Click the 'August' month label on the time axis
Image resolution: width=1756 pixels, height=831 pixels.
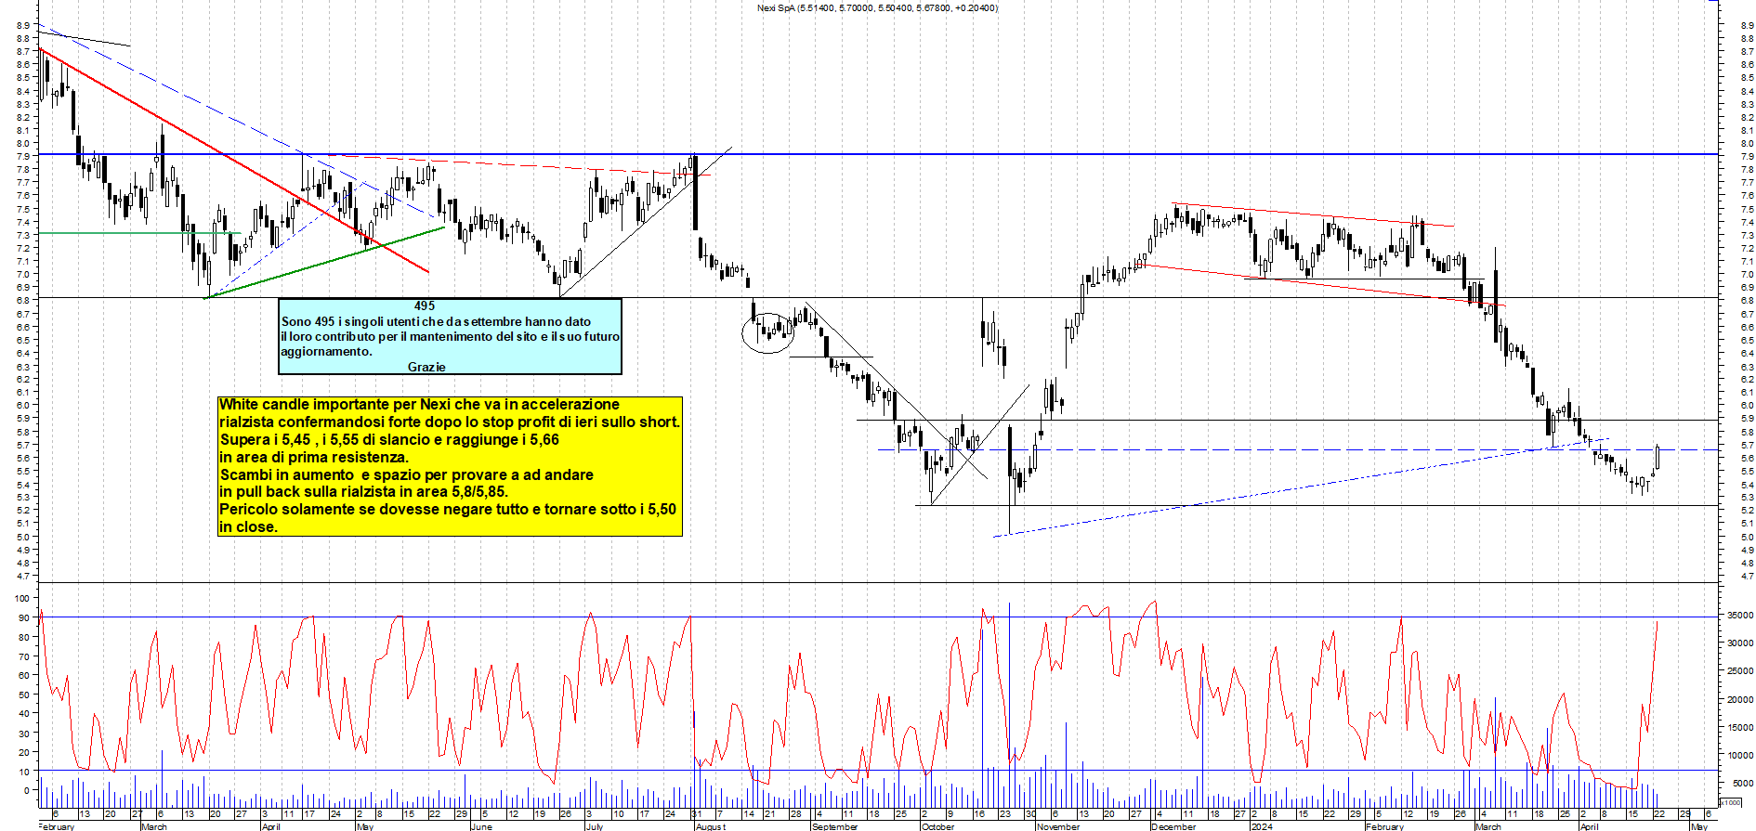pyautogui.click(x=711, y=826)
